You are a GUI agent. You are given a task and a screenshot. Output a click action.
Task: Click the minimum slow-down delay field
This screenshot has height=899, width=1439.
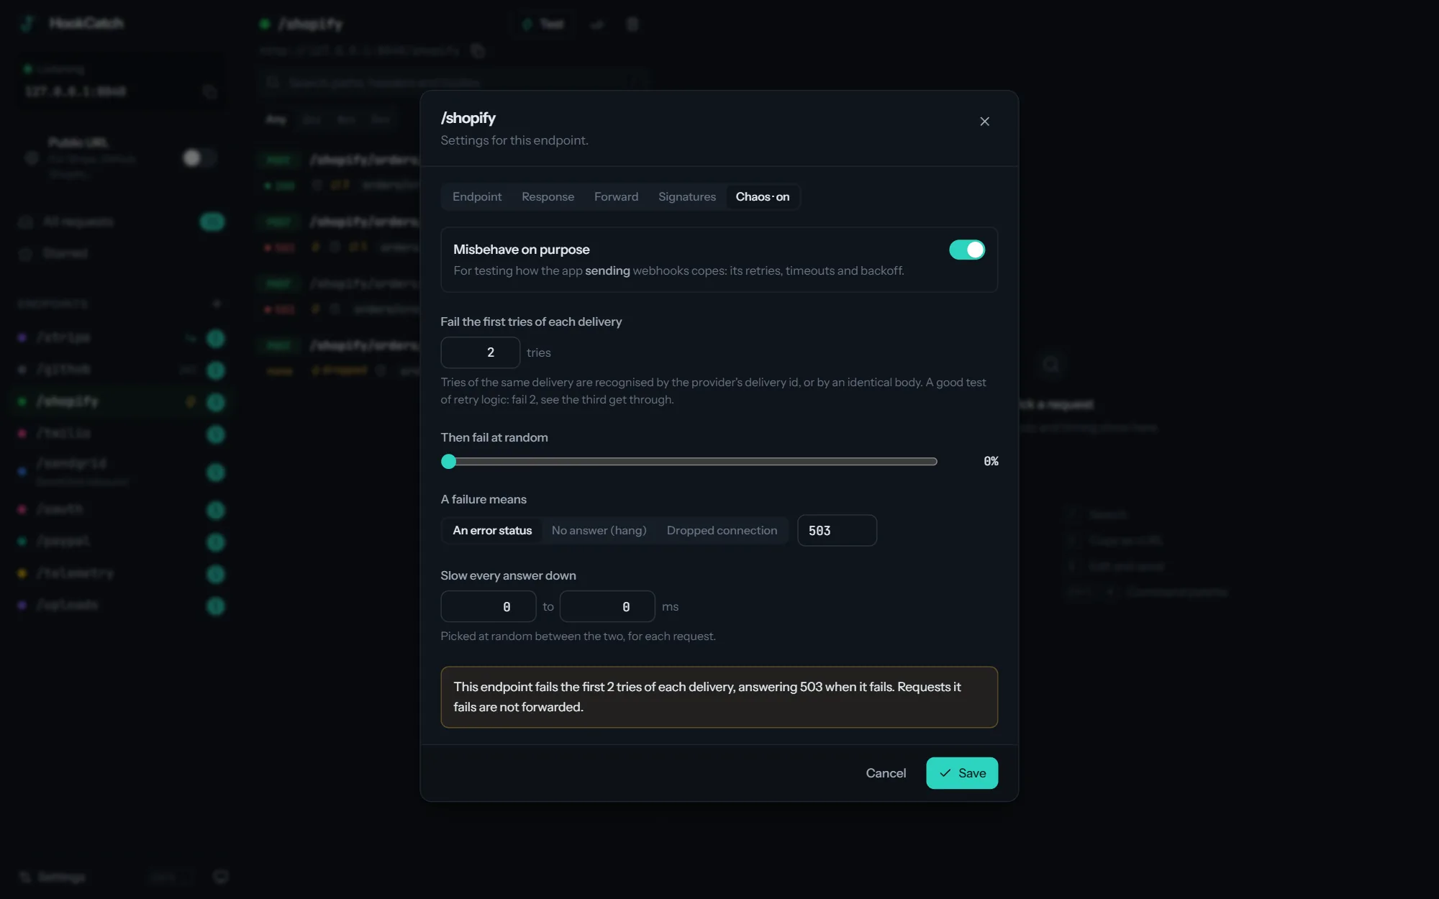click(489, 606)
